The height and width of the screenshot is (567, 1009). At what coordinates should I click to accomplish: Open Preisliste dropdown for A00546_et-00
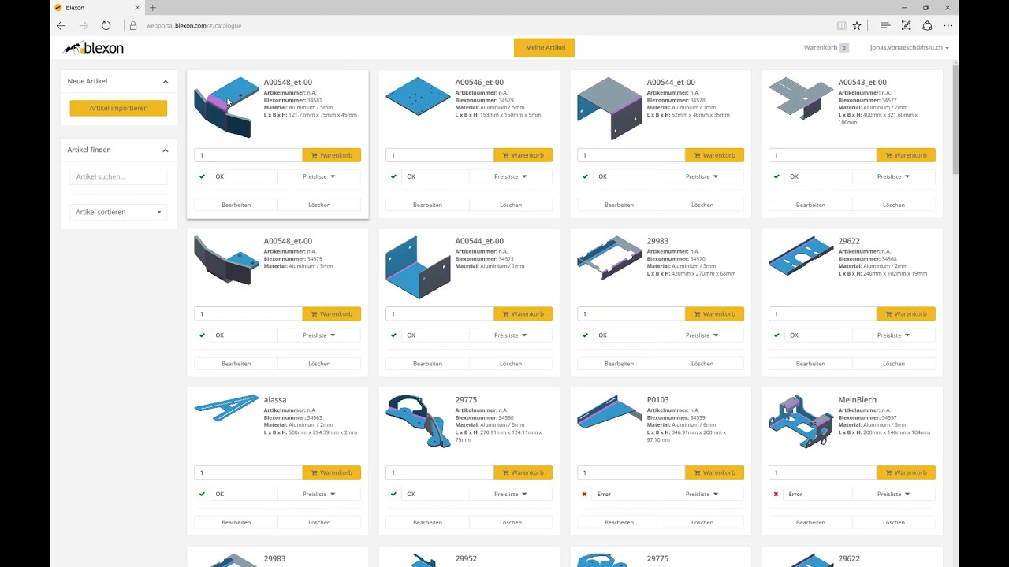click(x=511, y=176)
